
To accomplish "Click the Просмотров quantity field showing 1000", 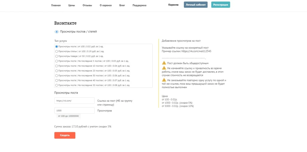I will click(x=74, y=111).
